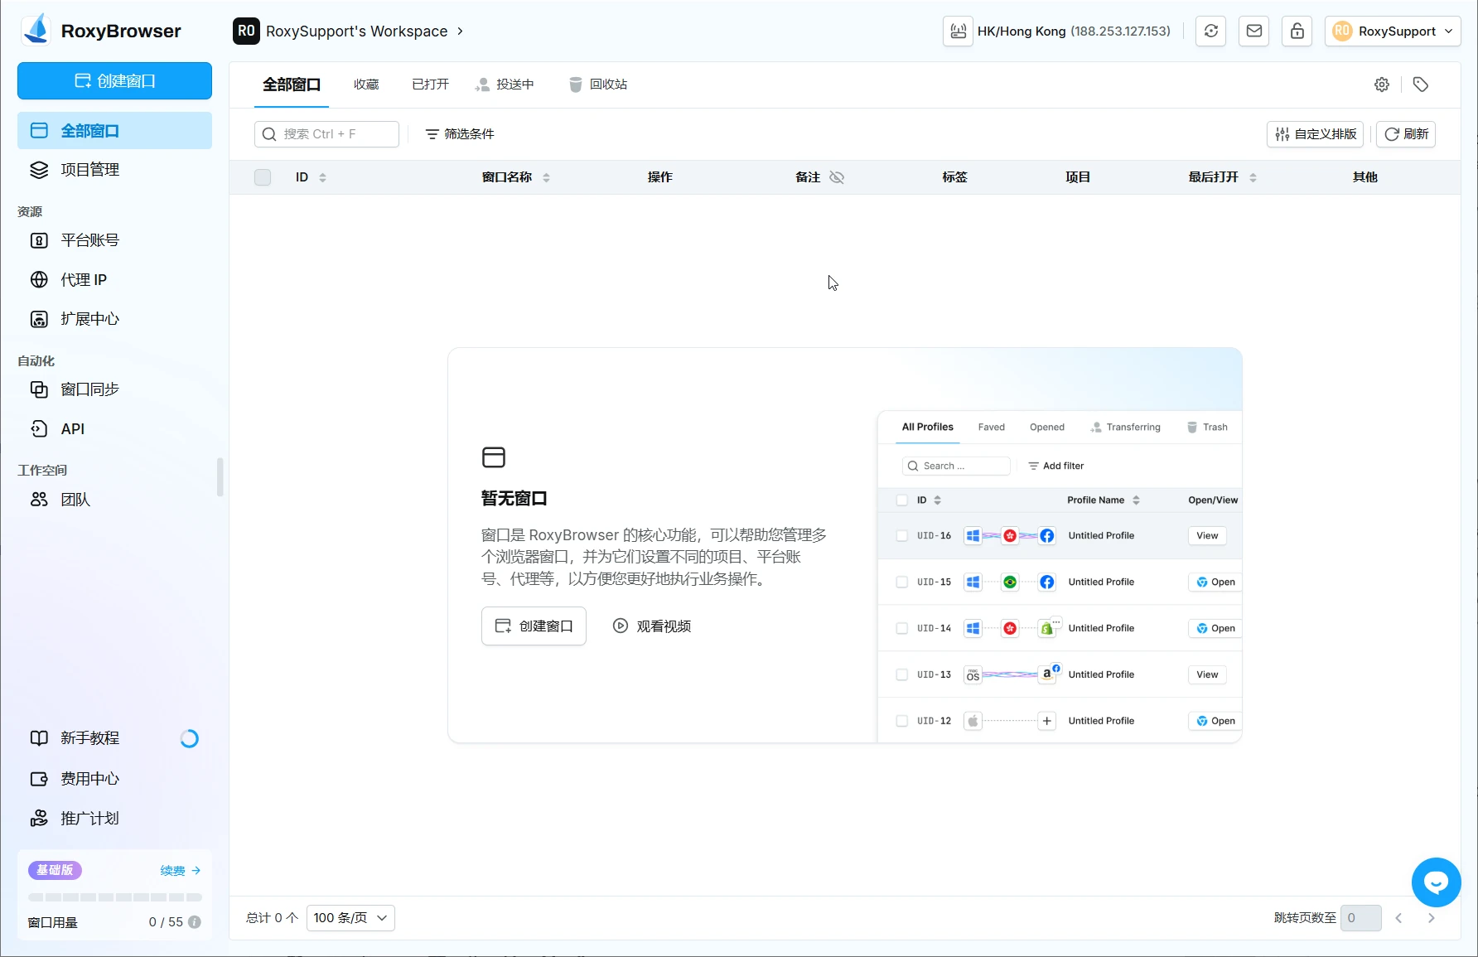
Task: Click the sync refresh icon in header
Action: coord(1210,31)
